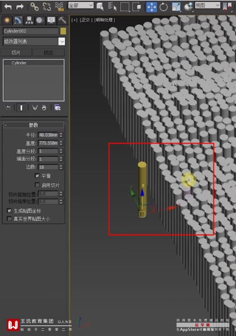
Task: Uncheck the 生成贴图坐标 checkbox
Action: [9, 210]
